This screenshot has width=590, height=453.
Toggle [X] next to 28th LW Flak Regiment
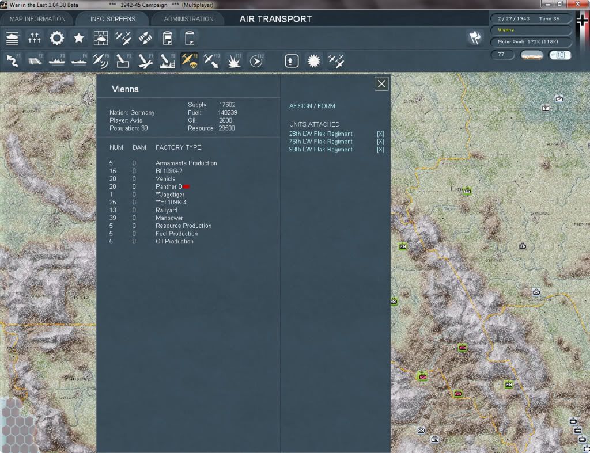tap(380, 134)
